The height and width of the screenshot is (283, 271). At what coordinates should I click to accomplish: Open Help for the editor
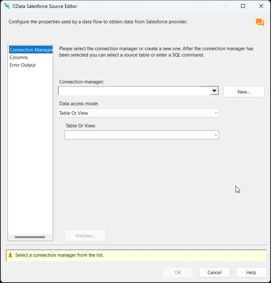[x=251, y=272]
